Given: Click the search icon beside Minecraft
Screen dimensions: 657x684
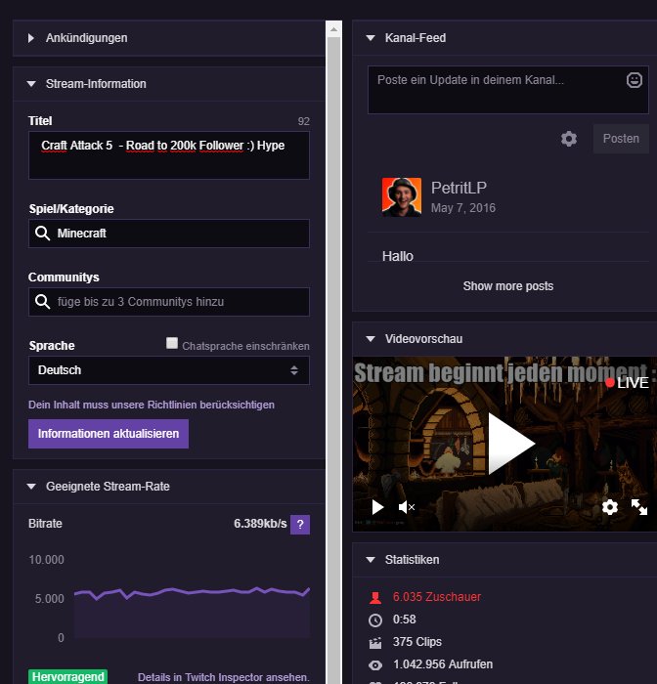Looking at the screenshot, I should coord(42,234).
